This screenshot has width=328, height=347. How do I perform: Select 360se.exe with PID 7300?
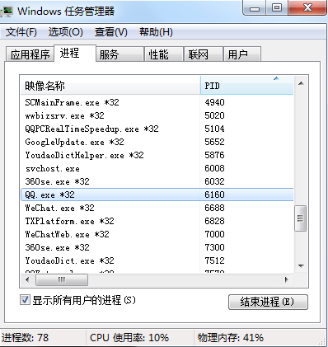[157, 247]
